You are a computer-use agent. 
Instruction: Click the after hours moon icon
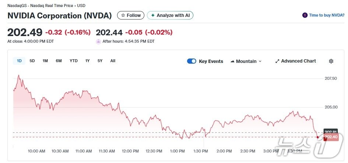tap(98, 42)
